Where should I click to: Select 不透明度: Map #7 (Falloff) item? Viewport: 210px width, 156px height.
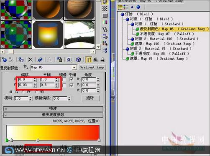click(164, 34)
